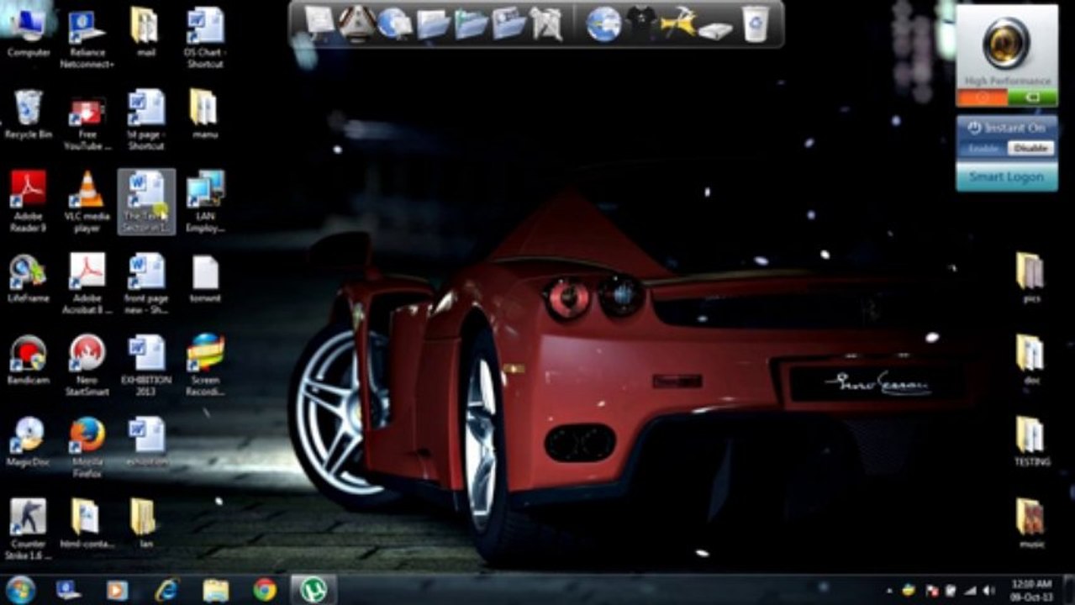Launch LifeFrame application
The width and height of the screenshot is (1075, 605).
29,279
